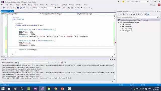
Task: Collapse the Main method code block
Action: coord(7,25)
